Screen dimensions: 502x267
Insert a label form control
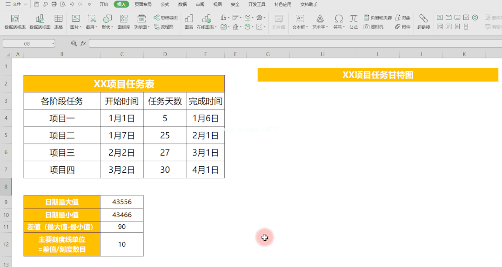440,18
